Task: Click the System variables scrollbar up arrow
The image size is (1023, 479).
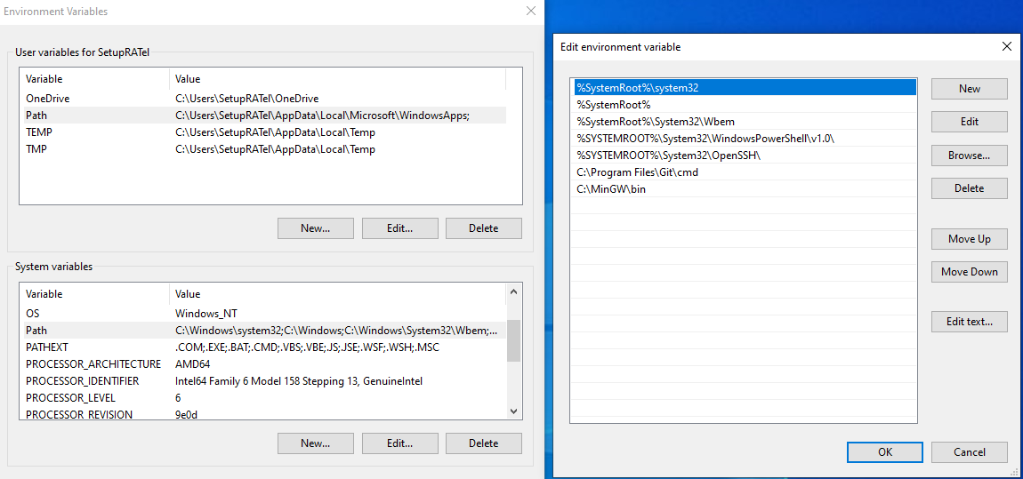Action: coord(513,292)
